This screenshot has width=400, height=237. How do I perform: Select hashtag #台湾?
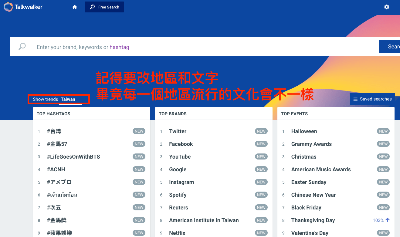pos(54,131)
